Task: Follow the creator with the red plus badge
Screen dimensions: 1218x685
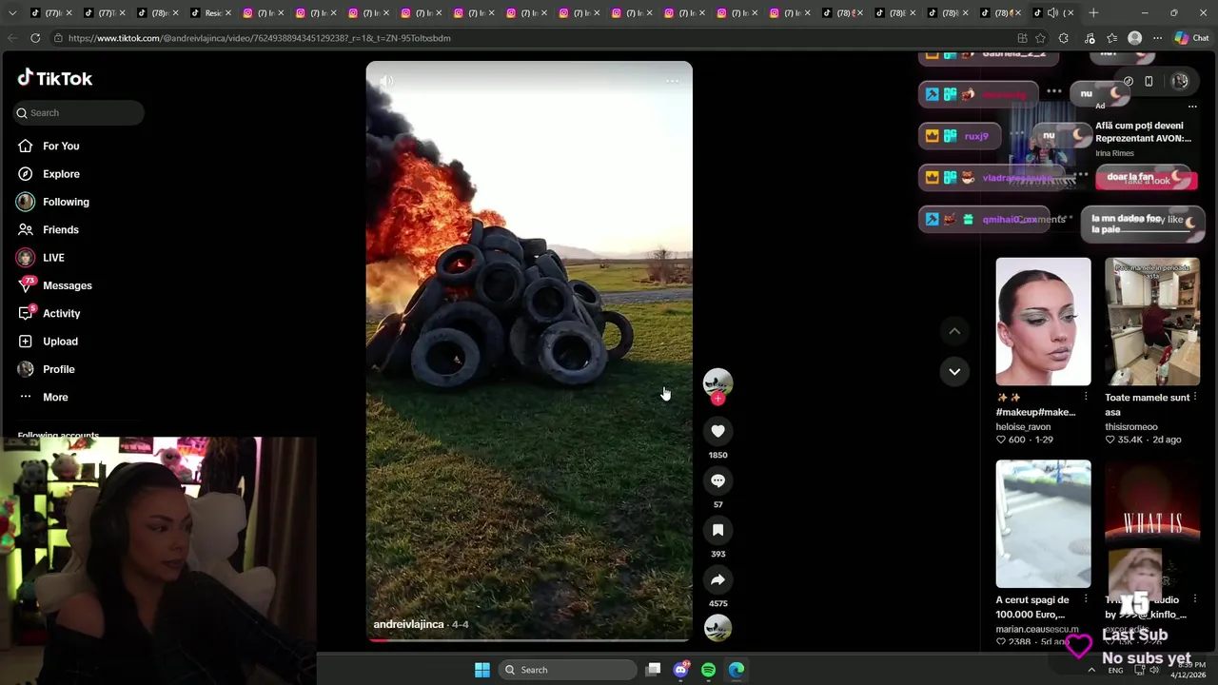Action: point(717,399)
